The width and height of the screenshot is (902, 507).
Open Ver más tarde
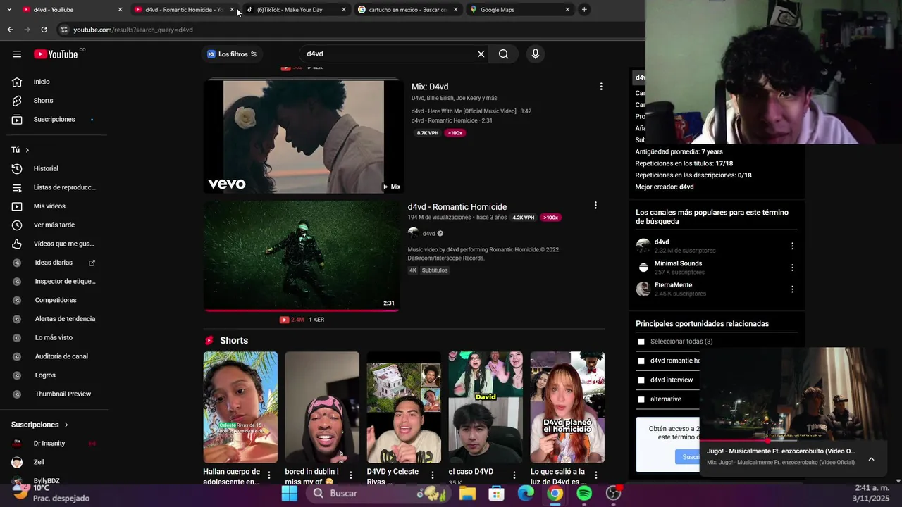click(x=54, y=225)
